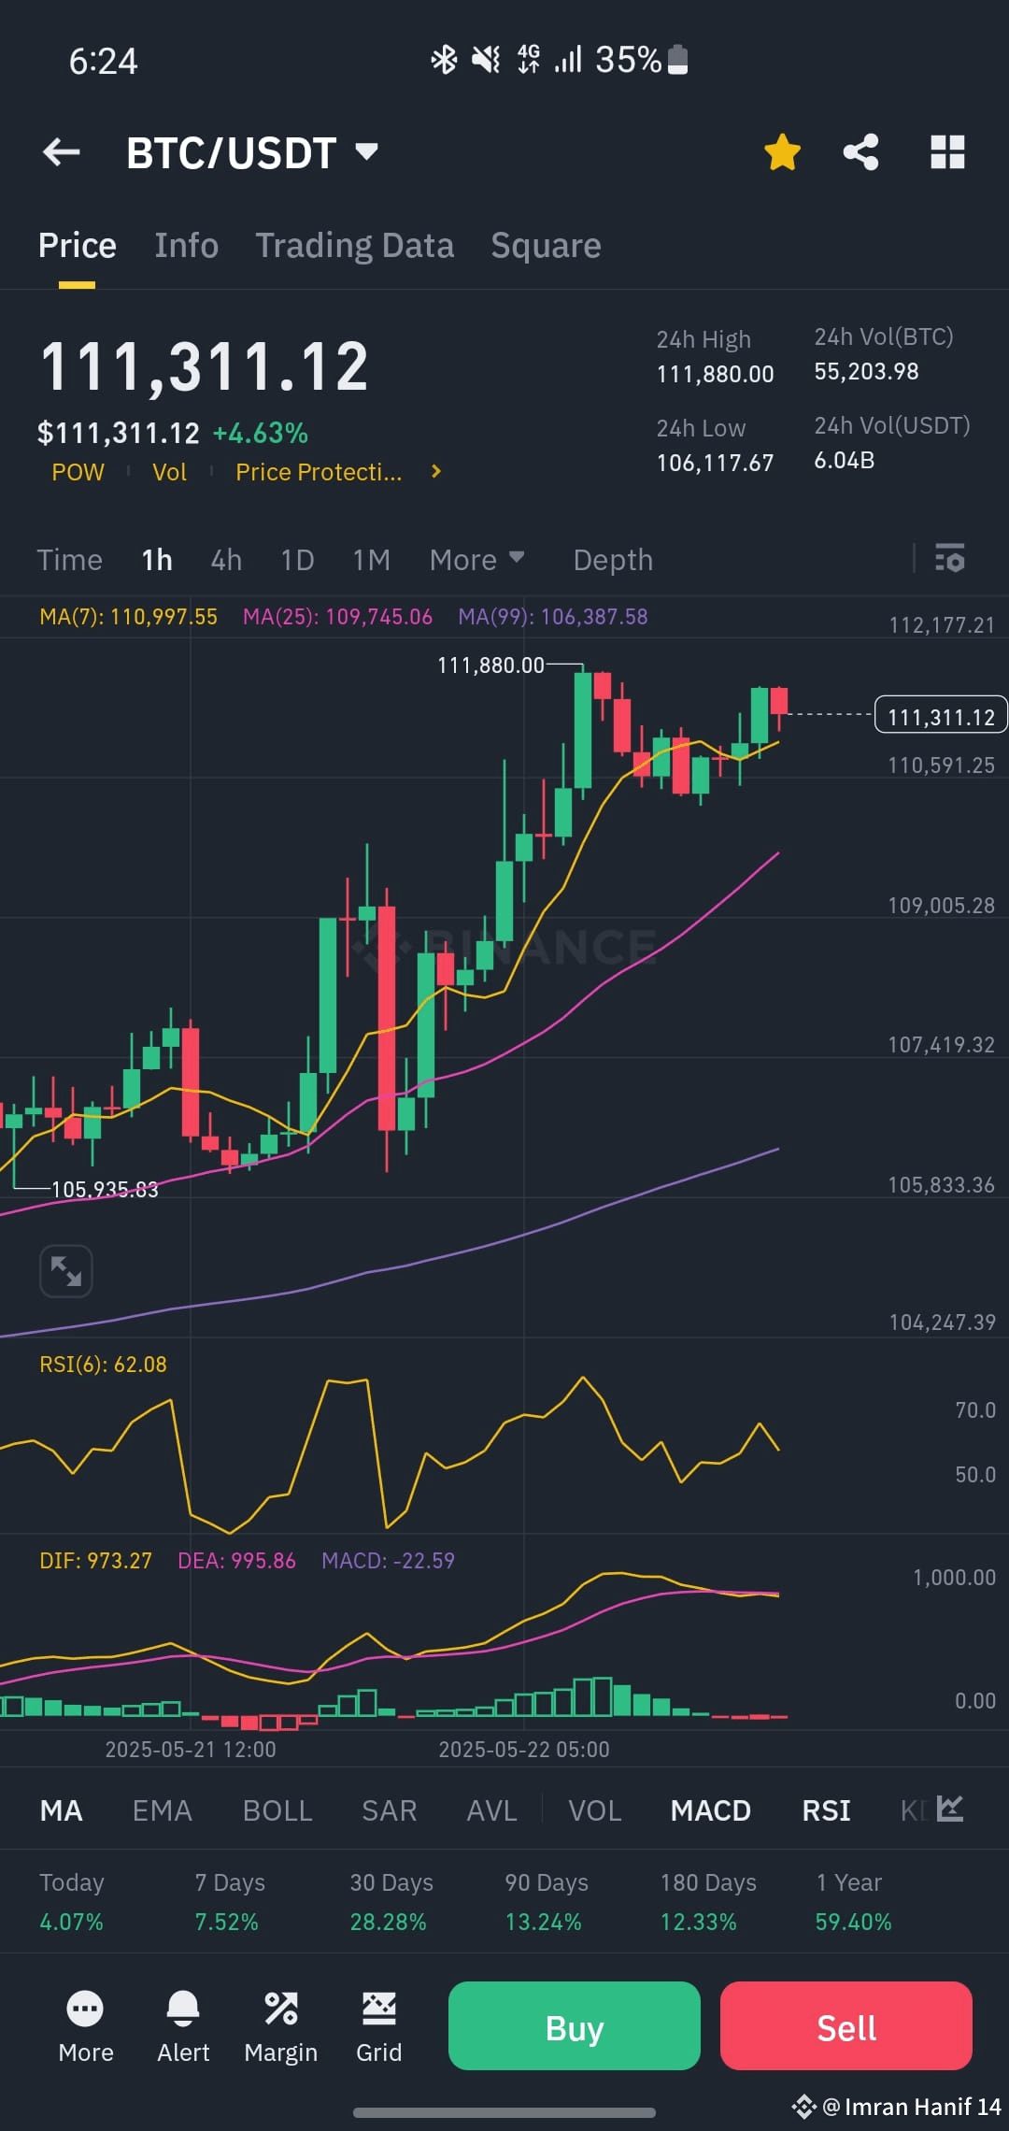Select the Time chart view
Screen dimensions: 1009x2131
coord(70,560)
